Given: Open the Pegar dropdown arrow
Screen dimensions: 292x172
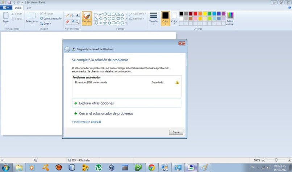Looking at the screenshot, I should click(x=5, y=24).
